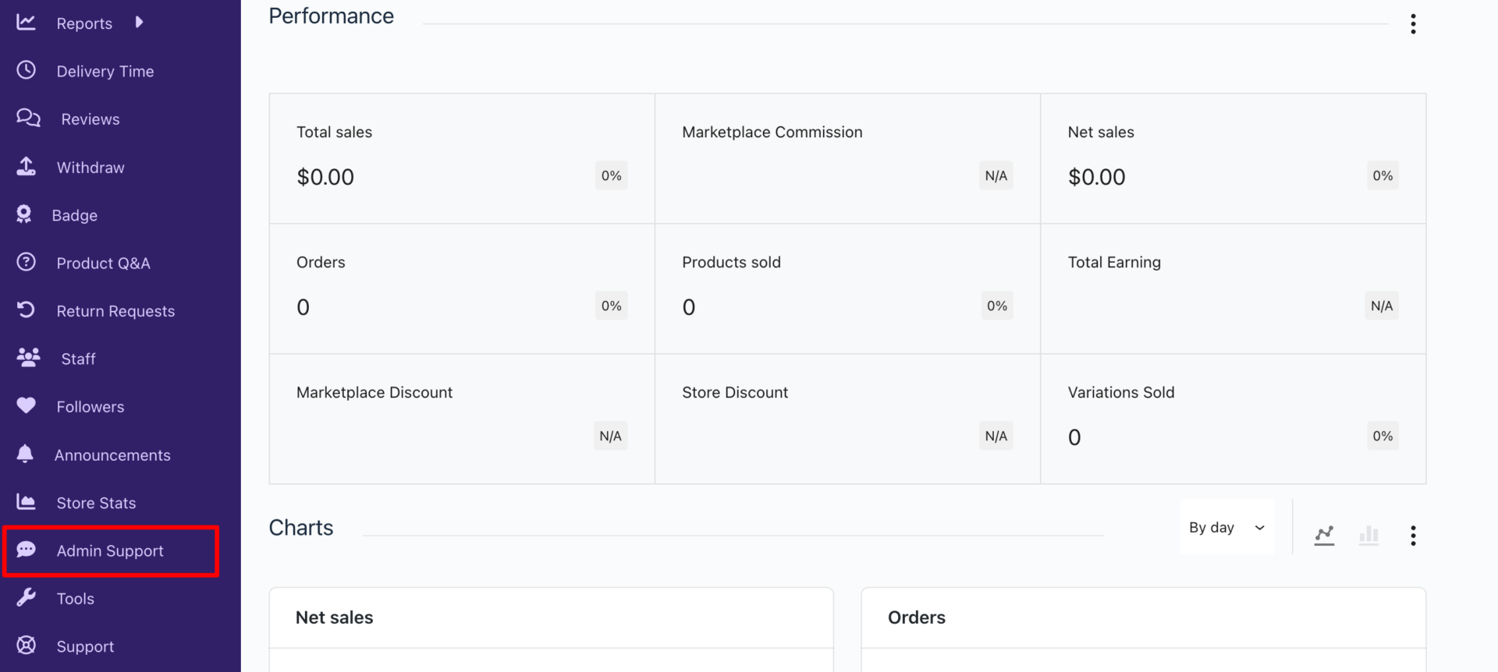Click the Followers heart icon

27,405
